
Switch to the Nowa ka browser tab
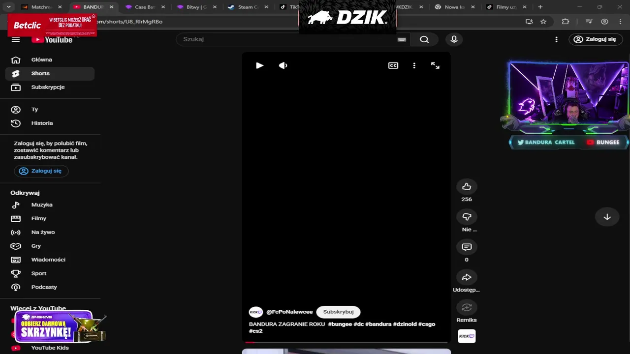click(455, 7)
